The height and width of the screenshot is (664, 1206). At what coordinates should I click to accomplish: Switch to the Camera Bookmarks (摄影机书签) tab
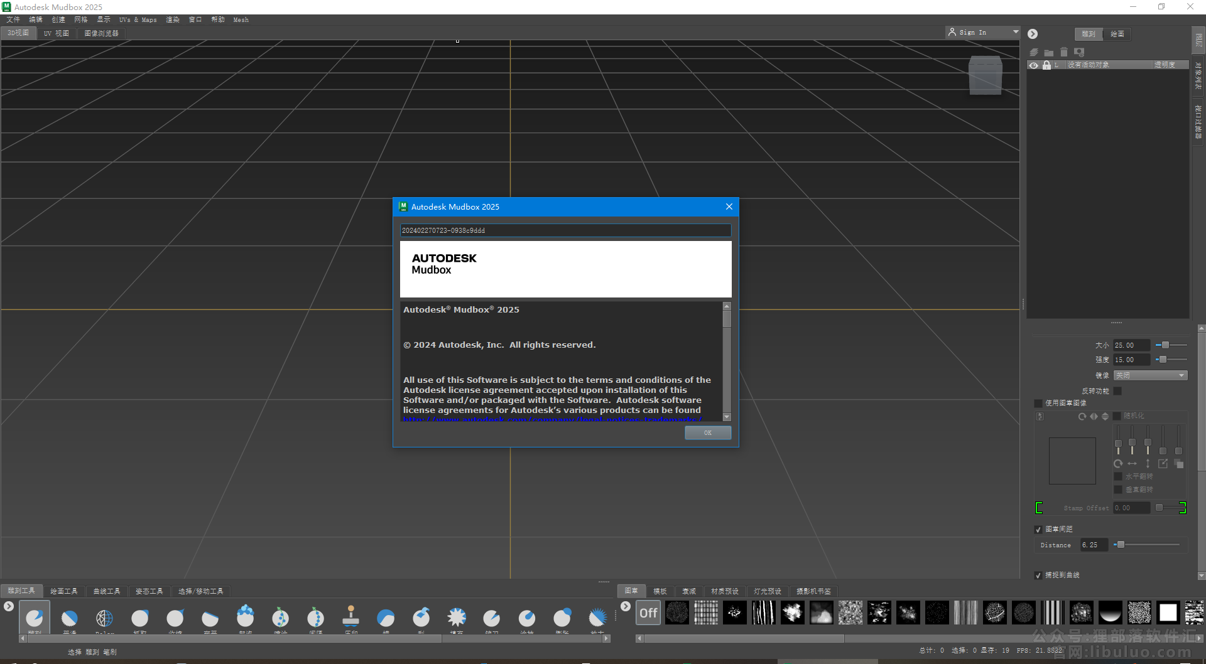[814, 591]
